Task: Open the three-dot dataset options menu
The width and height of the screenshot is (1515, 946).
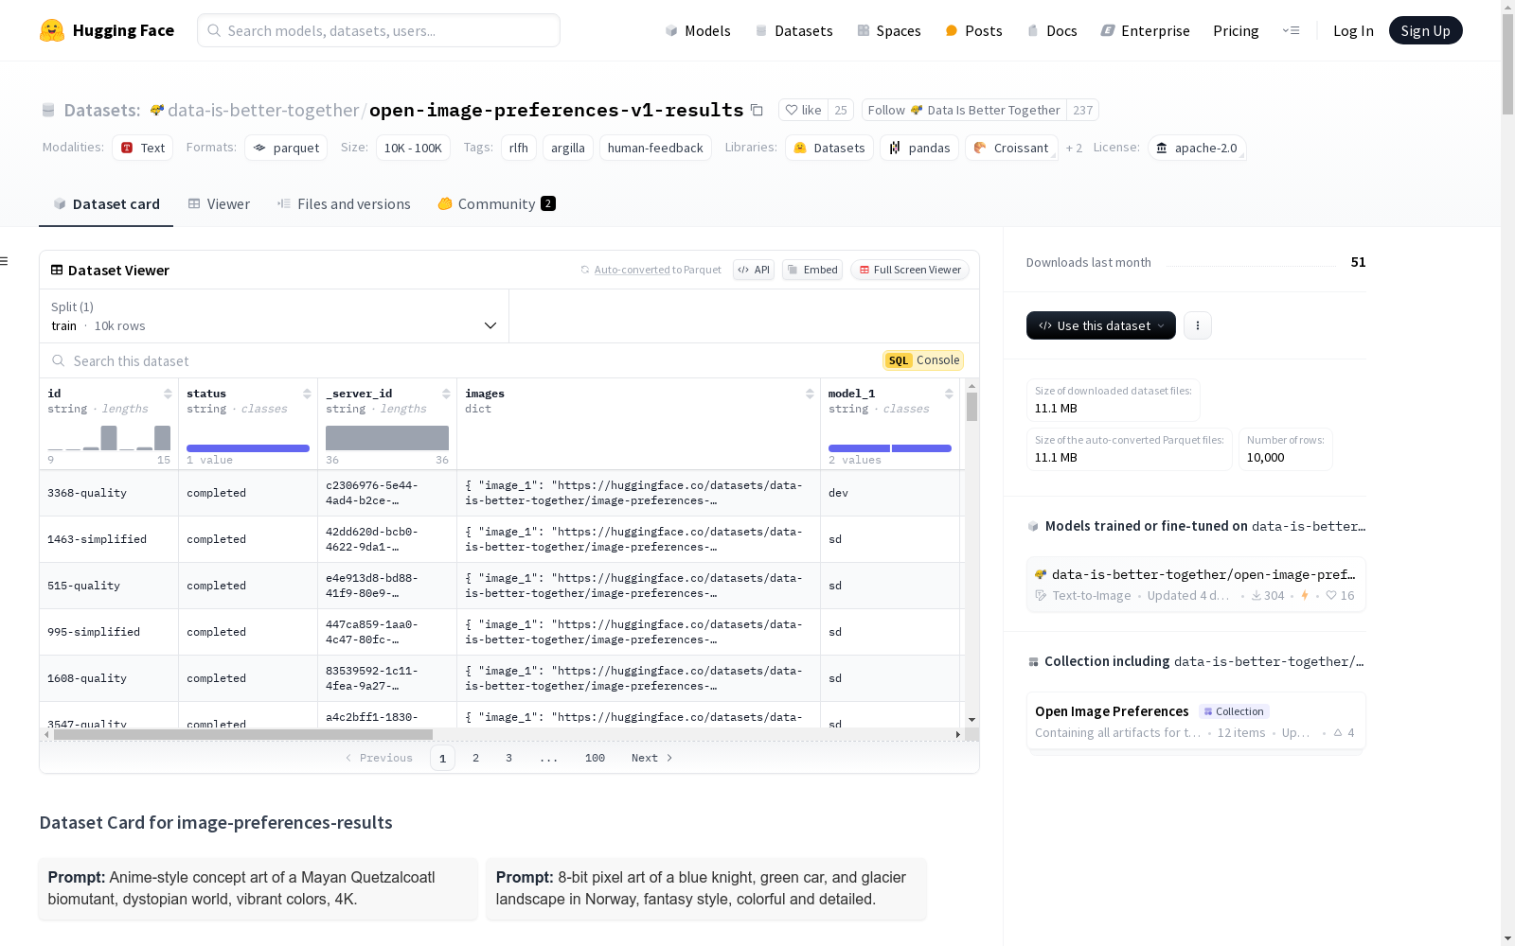Action: tap(1198, 325)
